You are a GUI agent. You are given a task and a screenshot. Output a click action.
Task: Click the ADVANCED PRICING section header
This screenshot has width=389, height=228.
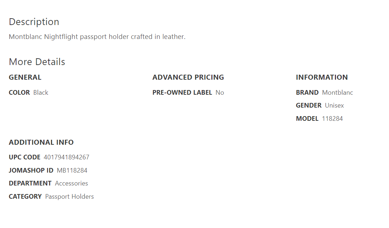point(188,77)
